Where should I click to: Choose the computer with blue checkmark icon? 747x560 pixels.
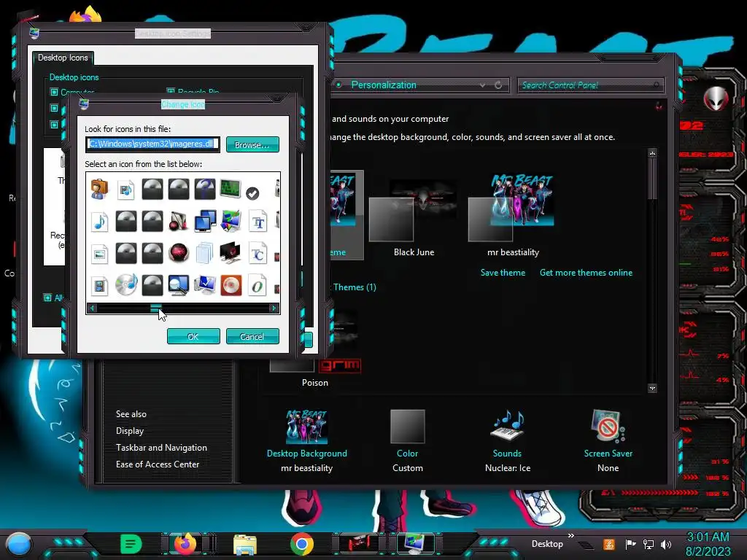coord(205,285)
